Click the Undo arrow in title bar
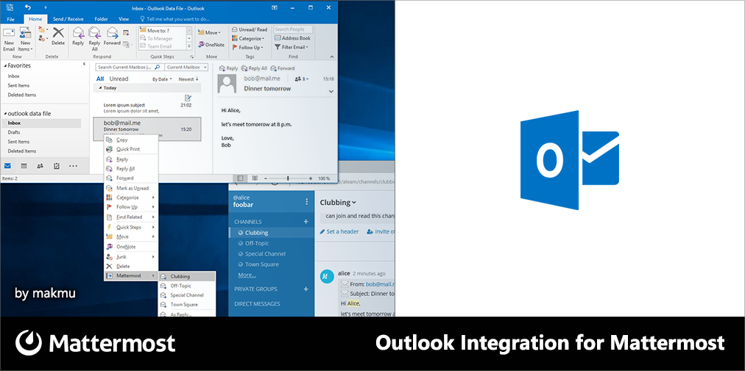 tap(27, 7)
